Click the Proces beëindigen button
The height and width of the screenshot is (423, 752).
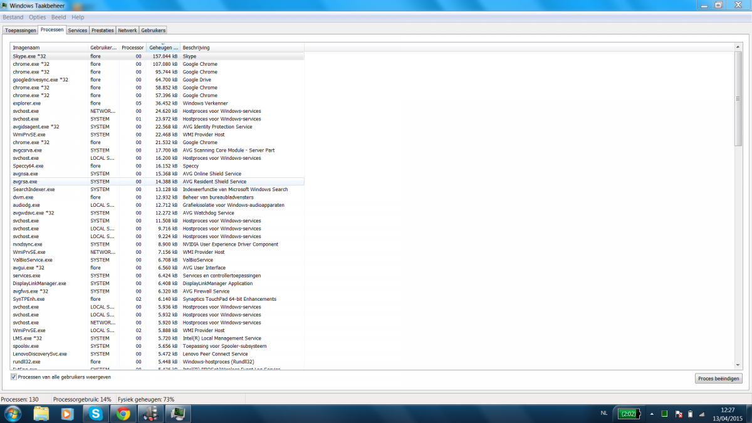pos(719,379)
